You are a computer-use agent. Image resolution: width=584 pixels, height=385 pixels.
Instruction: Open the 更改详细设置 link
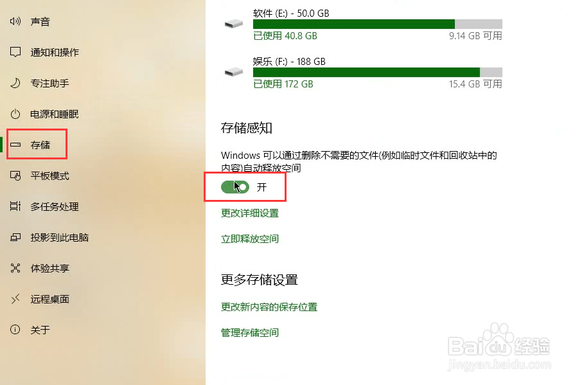pyautogui.click(x=249, y=213)
